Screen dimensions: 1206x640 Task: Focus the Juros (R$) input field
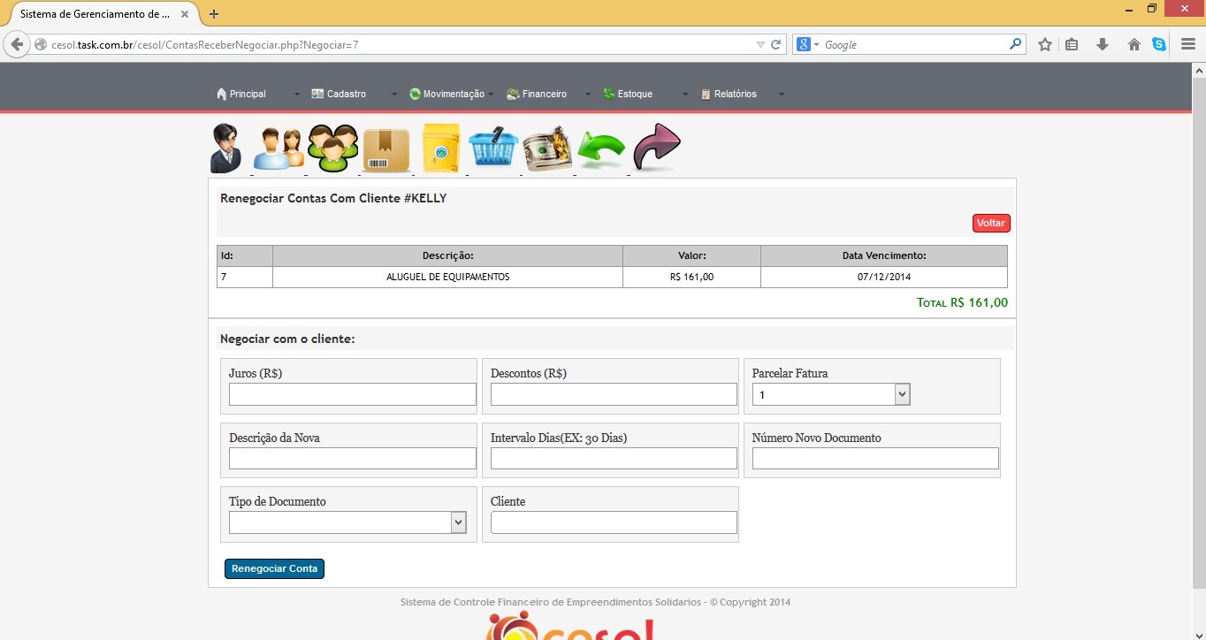352,394
